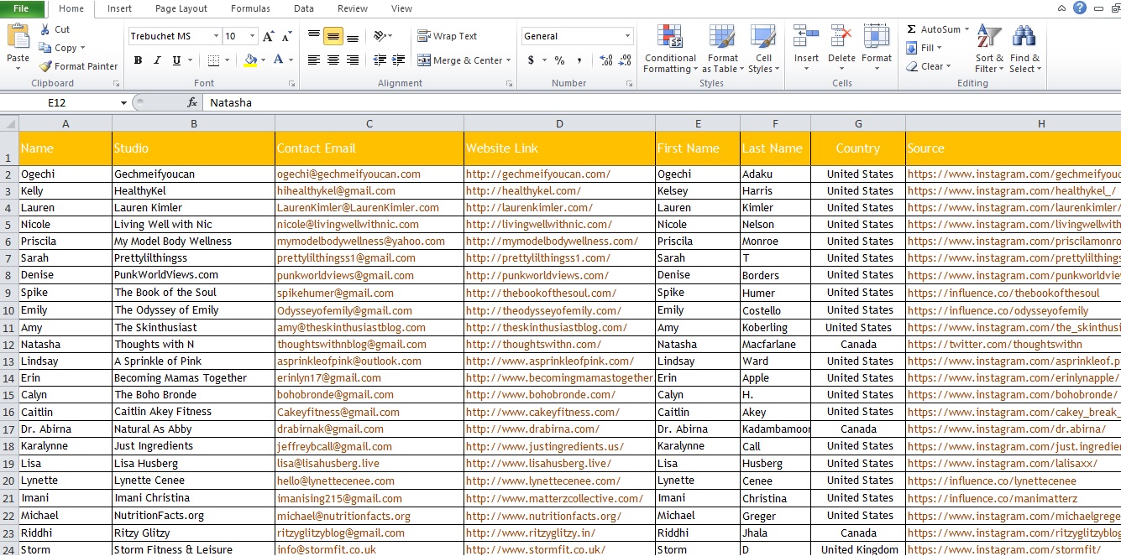Click Fill Color paint bucket swatch
This screenshot has width=1121, height=556.
(x=249, y=60)
